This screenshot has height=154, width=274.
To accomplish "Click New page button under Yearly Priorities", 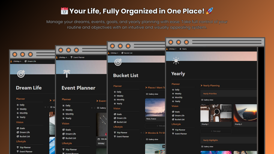I will [216, 131].
